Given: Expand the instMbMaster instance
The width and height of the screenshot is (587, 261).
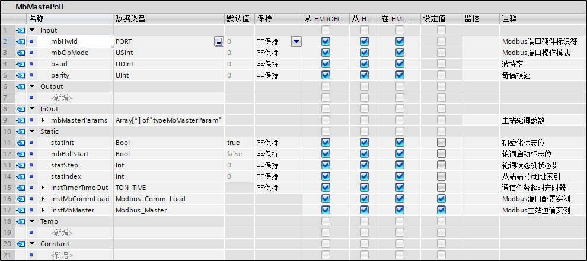Looking at the screenshot, I should point(43,210).
